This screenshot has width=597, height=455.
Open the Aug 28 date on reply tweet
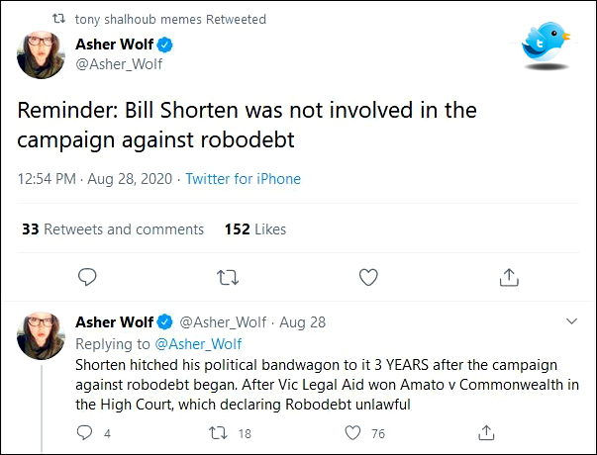click(x=303, y=322)
